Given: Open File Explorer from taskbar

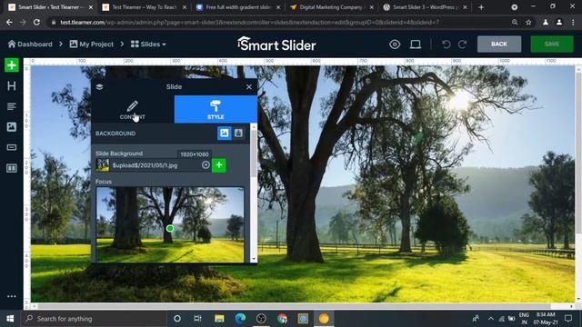Looking at the screenshot, I should point(219,319).
